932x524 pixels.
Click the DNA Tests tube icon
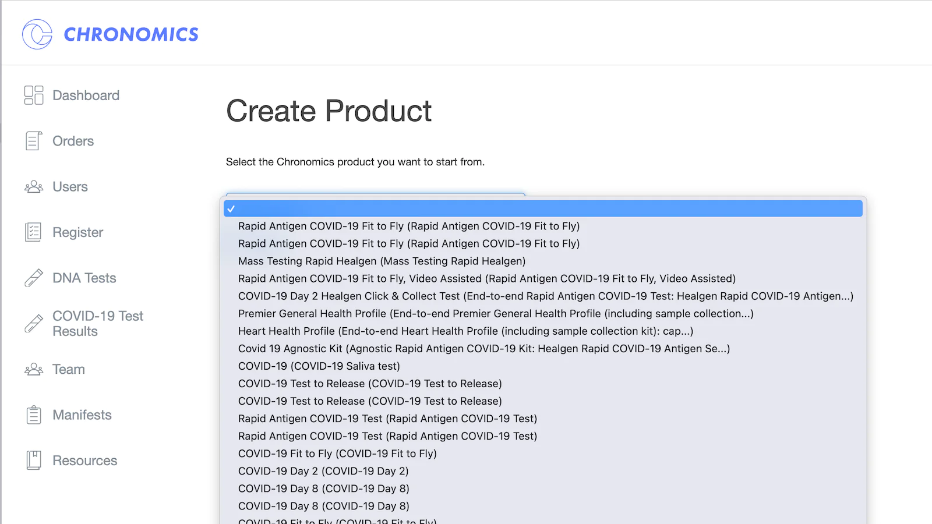pyautogui.click(x=34, y=278)
